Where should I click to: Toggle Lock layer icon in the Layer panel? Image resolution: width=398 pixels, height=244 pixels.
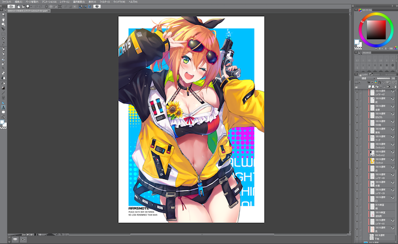(x=380, y=82)
